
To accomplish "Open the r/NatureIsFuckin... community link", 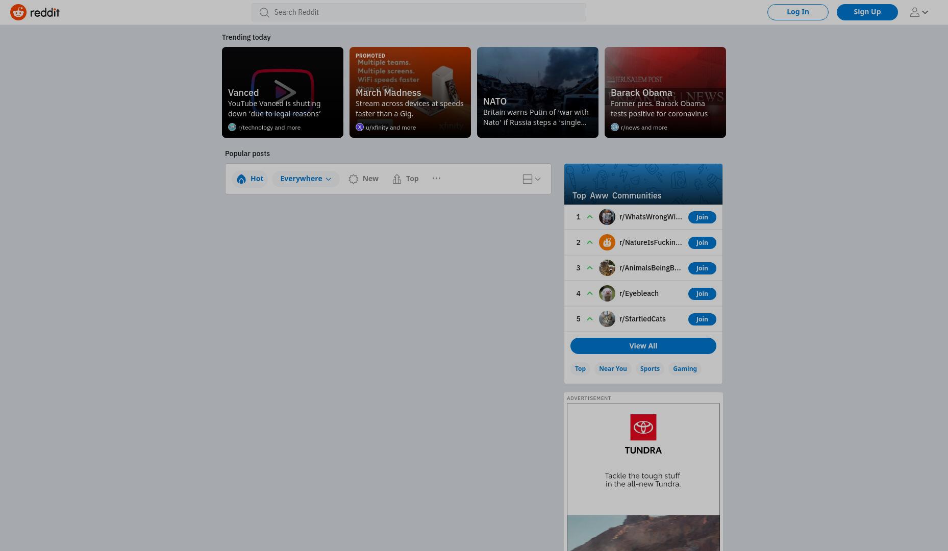I will coord(651,242).
